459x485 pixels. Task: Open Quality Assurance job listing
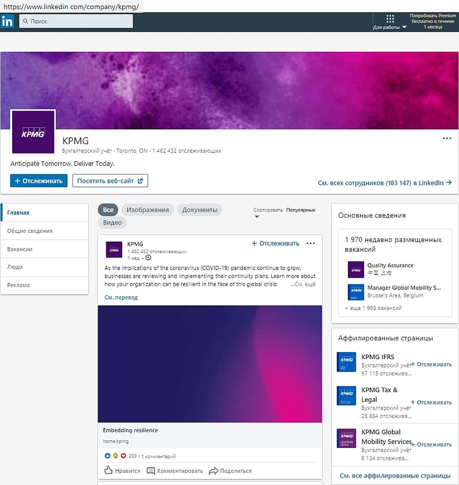click(391, 265)
